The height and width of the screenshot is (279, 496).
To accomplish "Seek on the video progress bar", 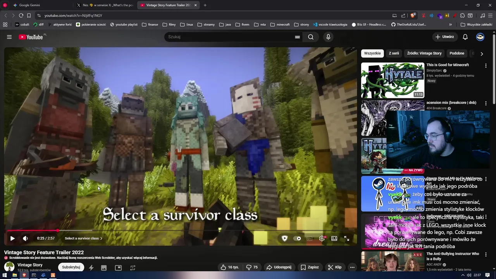I will tap(180, 231).
